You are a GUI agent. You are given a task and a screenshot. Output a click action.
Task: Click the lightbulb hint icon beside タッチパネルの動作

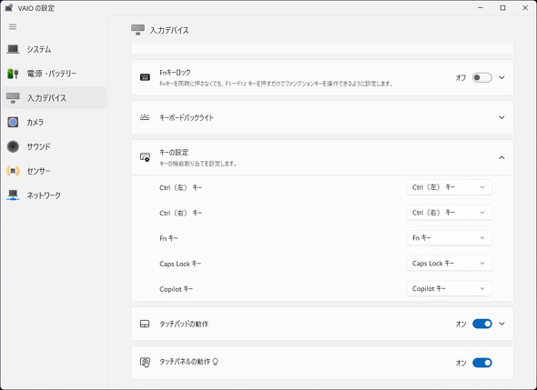pyautogui.click(x=216, y=362)
